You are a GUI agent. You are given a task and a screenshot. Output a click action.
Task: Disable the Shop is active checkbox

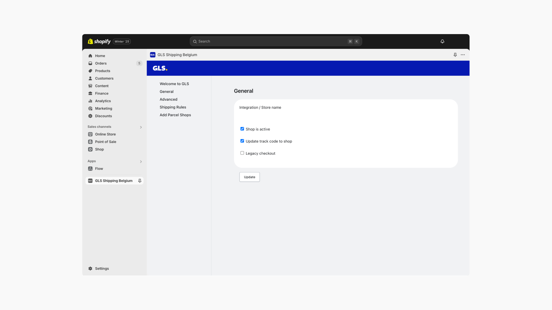pos(242,128)
